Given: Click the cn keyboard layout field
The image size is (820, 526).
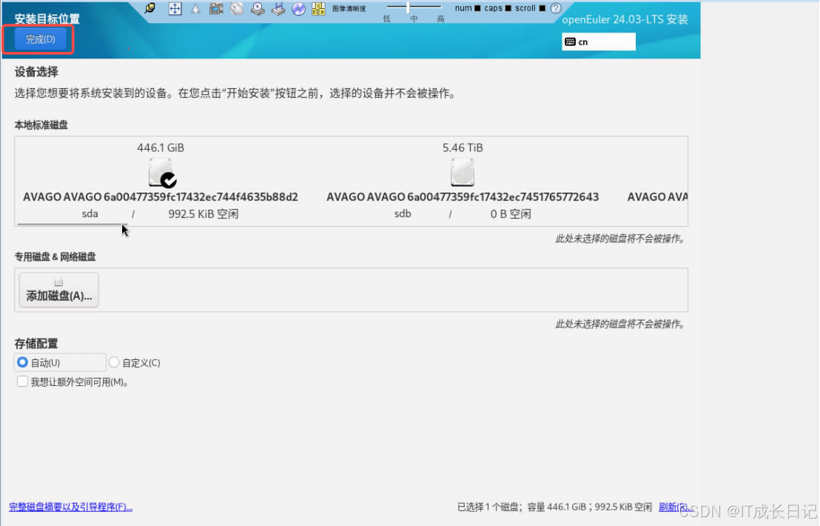Looking at the screenshot, I should pos(598,42).
